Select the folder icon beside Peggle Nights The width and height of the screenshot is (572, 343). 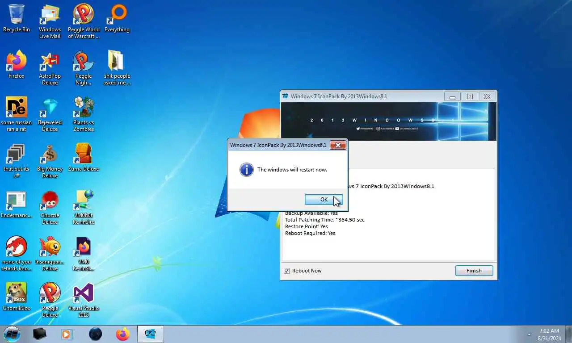coord(117,68)
